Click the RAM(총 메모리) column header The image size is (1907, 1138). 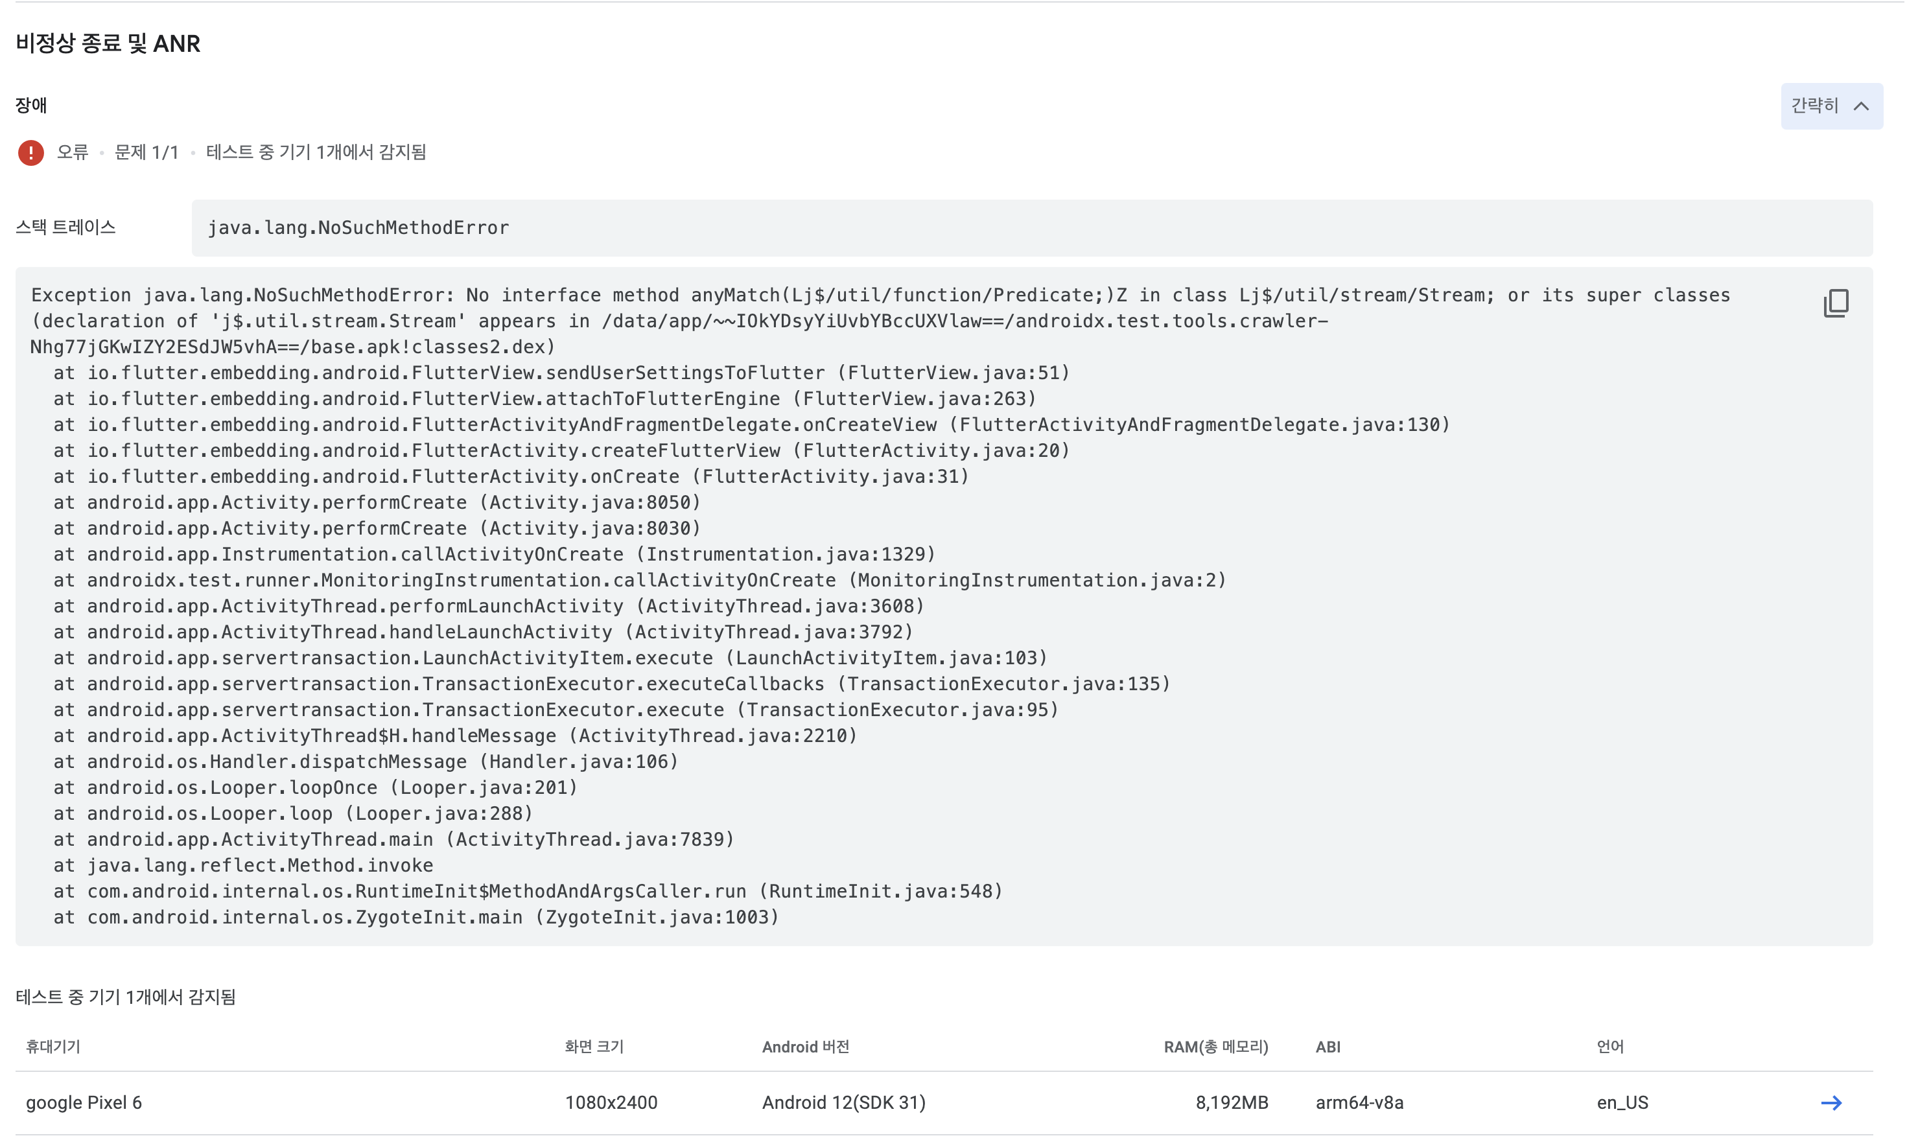tap(1215, 1047)
